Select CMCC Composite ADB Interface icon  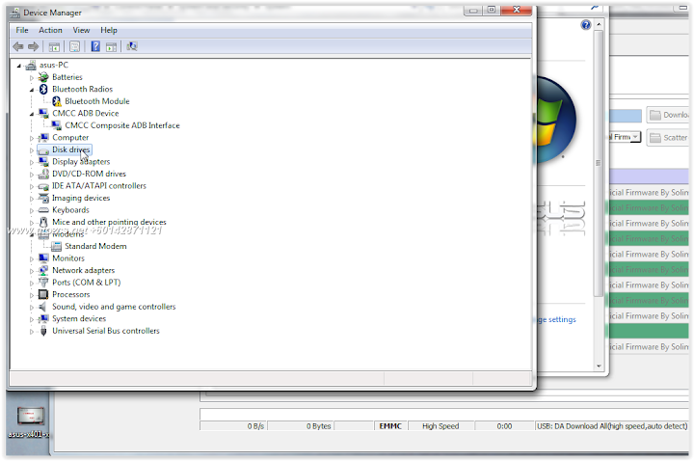coord(56,125)
